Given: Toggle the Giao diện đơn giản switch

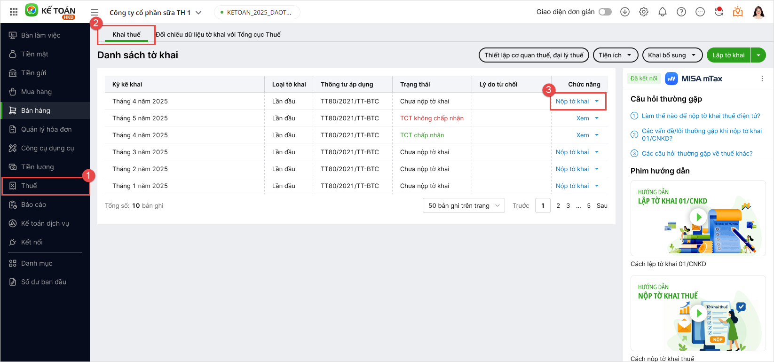Looking at the screenshot, I should 605,12.
